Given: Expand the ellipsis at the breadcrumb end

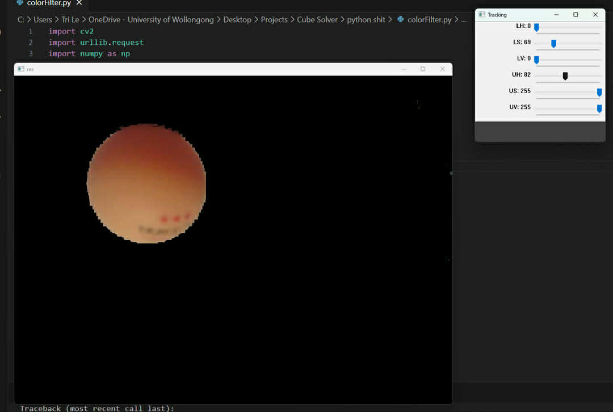Looking at the screenshot, I should click(x=464, y=19).
